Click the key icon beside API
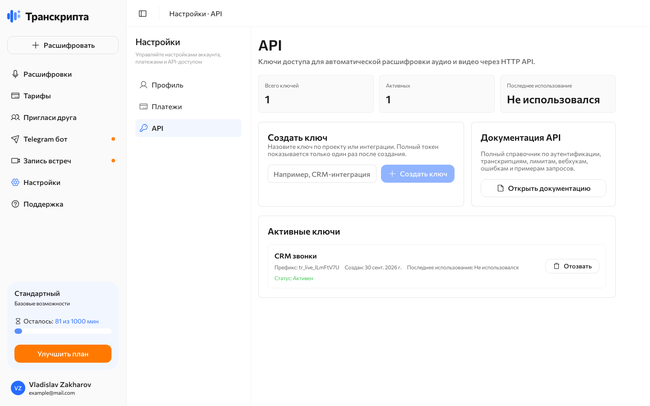The width and height of the screenshot is (650, 406). [144, 128]
